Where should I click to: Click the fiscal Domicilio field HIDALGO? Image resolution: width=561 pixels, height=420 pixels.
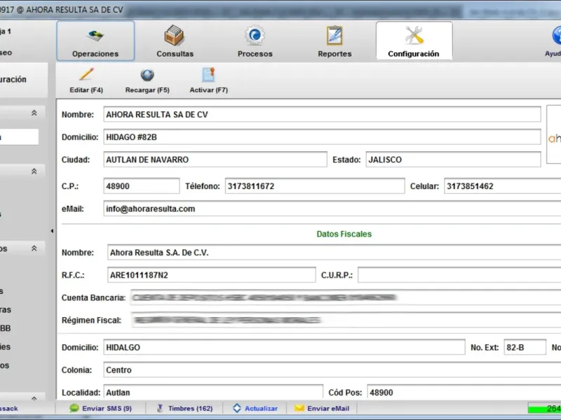pos(285,347)
